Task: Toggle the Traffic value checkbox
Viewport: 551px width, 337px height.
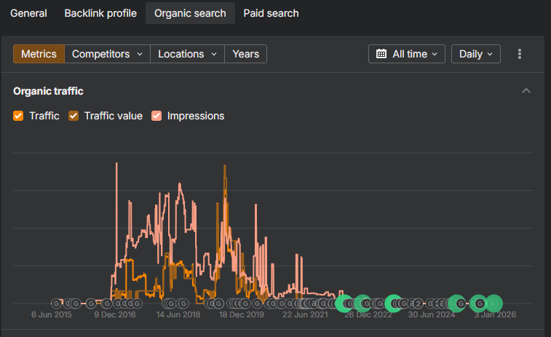Action: (x=74, y=116)
